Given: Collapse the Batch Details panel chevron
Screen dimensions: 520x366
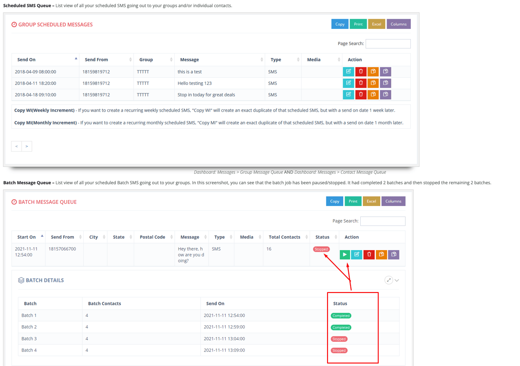Looking at the screenshot, I should pyautogui.click(x=397, y=280).
